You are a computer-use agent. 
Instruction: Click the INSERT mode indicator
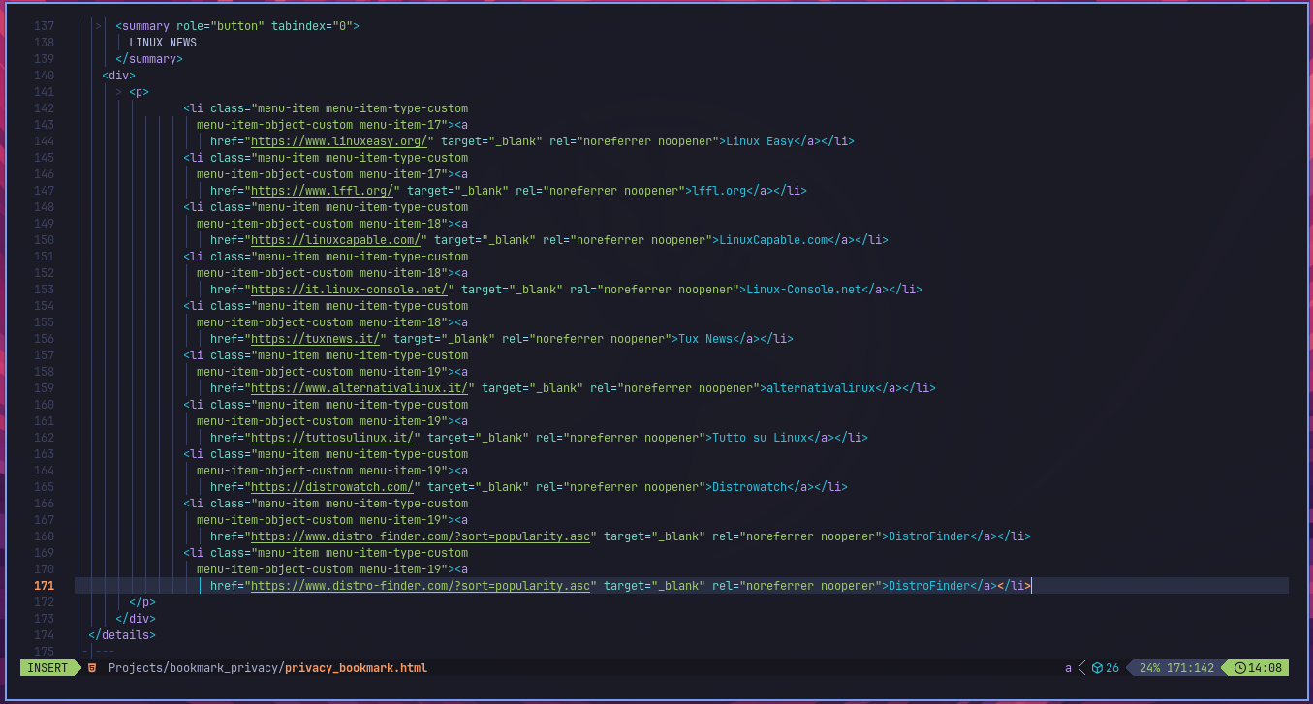47,668
